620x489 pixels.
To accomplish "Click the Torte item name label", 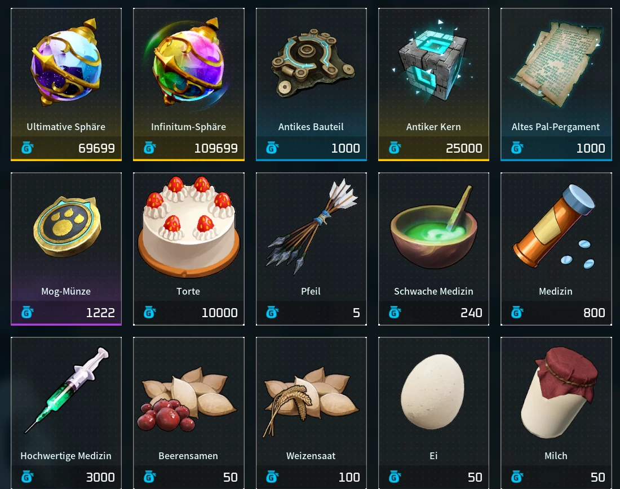I will [188, 291].
